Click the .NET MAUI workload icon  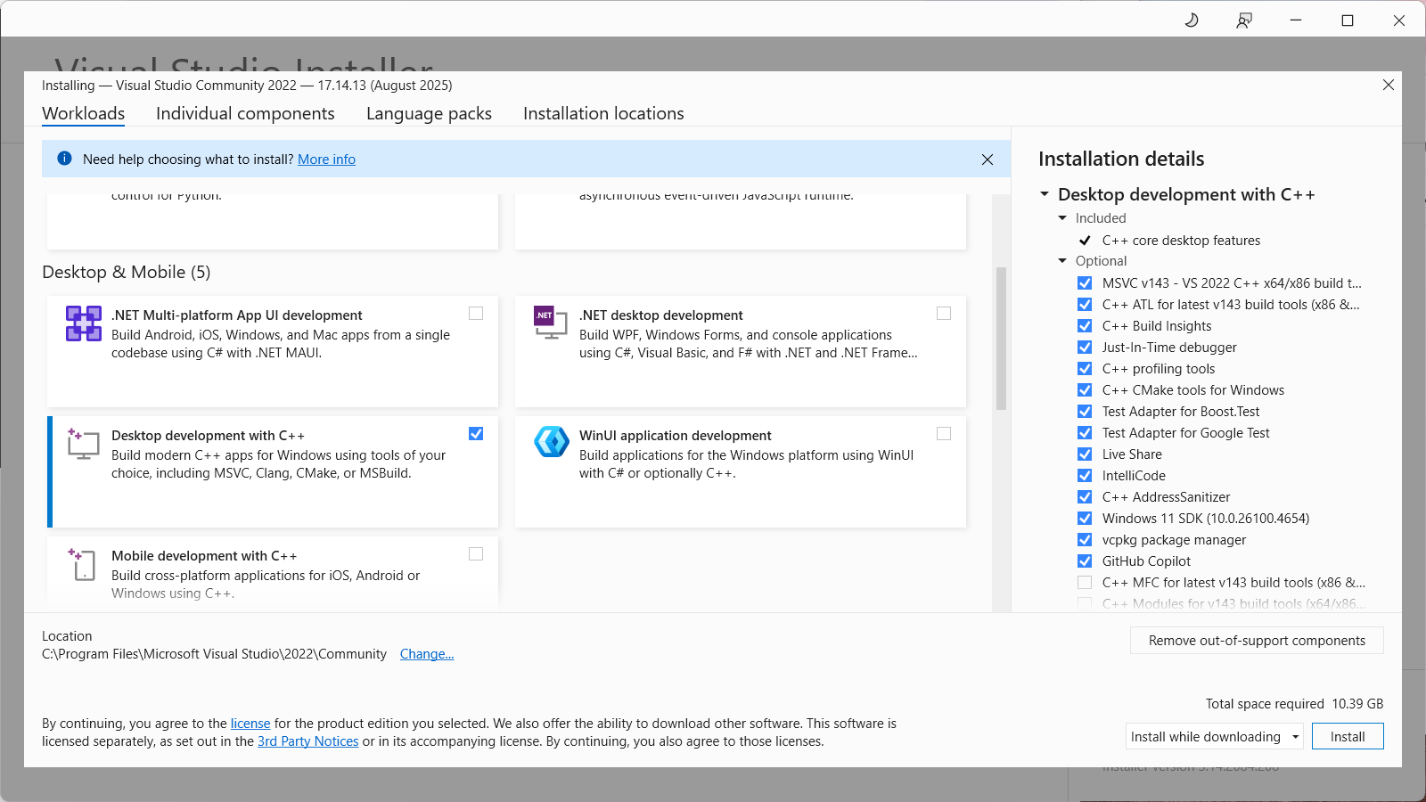[84, 323]
